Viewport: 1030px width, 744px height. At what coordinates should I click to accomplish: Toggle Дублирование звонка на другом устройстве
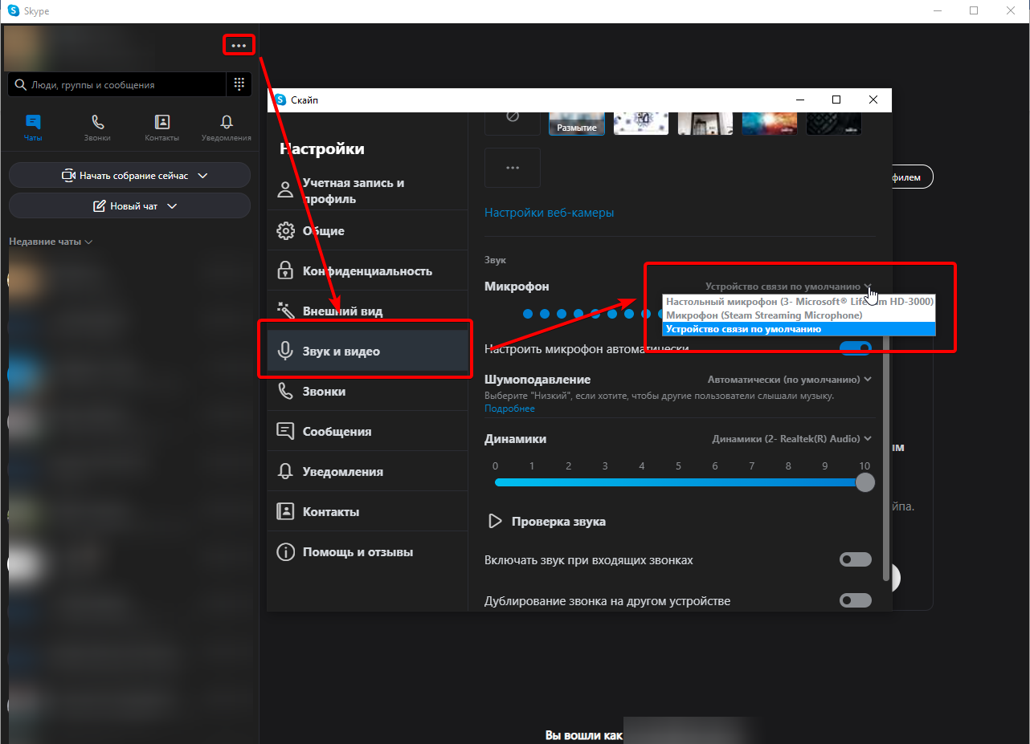(x=856, y=600)
